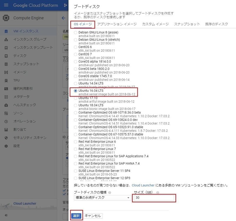
Task: Click the サイズ (GB) input field
Action: point(153,198)
